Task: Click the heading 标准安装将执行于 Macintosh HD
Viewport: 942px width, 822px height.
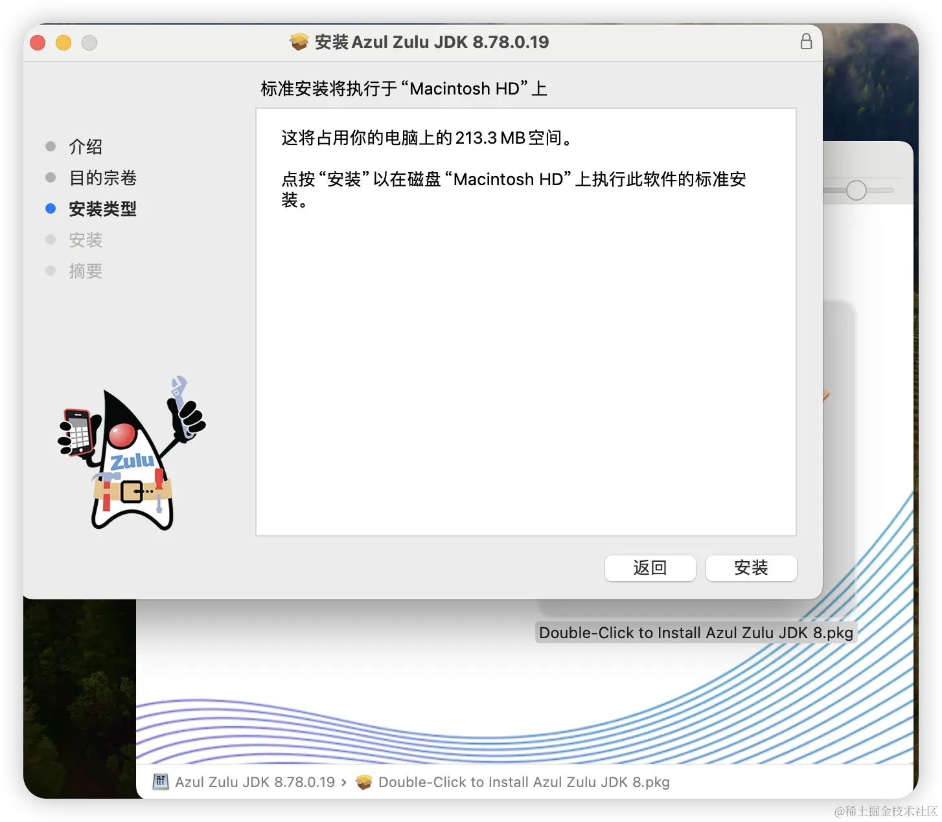Action: (404, 88)
